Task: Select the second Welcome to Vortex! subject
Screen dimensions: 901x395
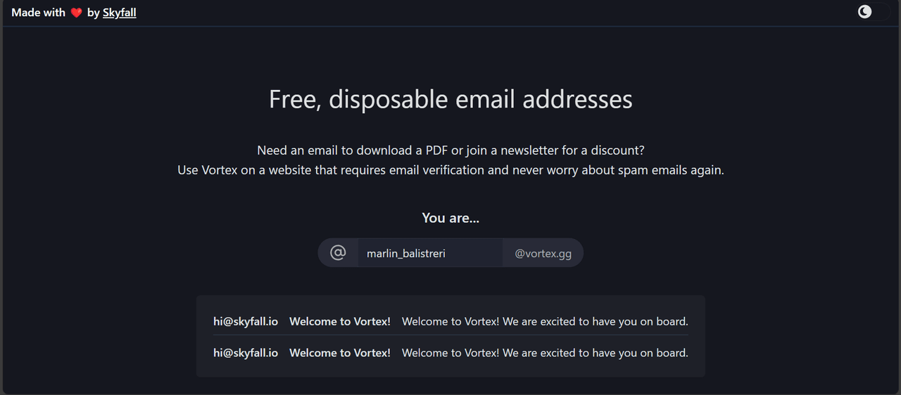Action: pos(340,353)
